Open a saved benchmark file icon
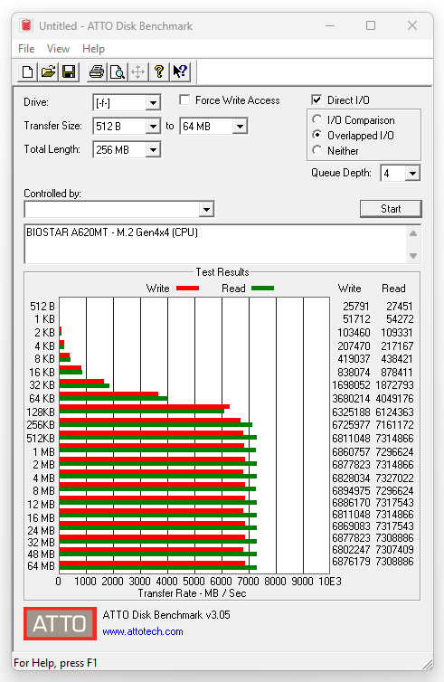 tap(48, 71)
